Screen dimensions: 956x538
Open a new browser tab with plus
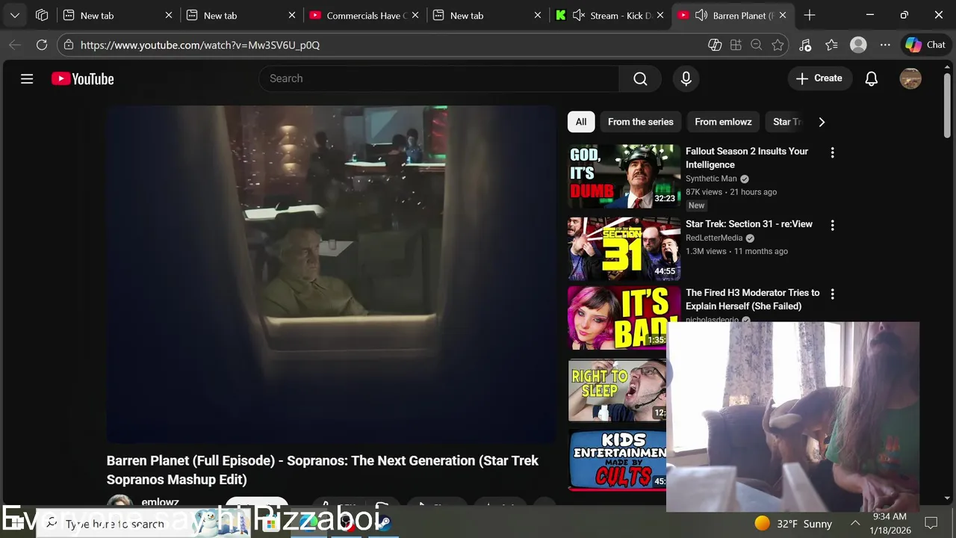[x=810, y=15]
